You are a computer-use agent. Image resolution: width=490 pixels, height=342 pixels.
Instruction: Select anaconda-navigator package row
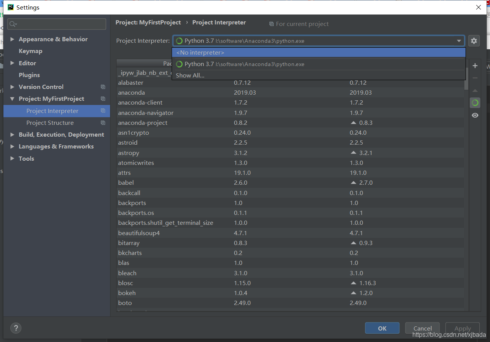[290, 113]
